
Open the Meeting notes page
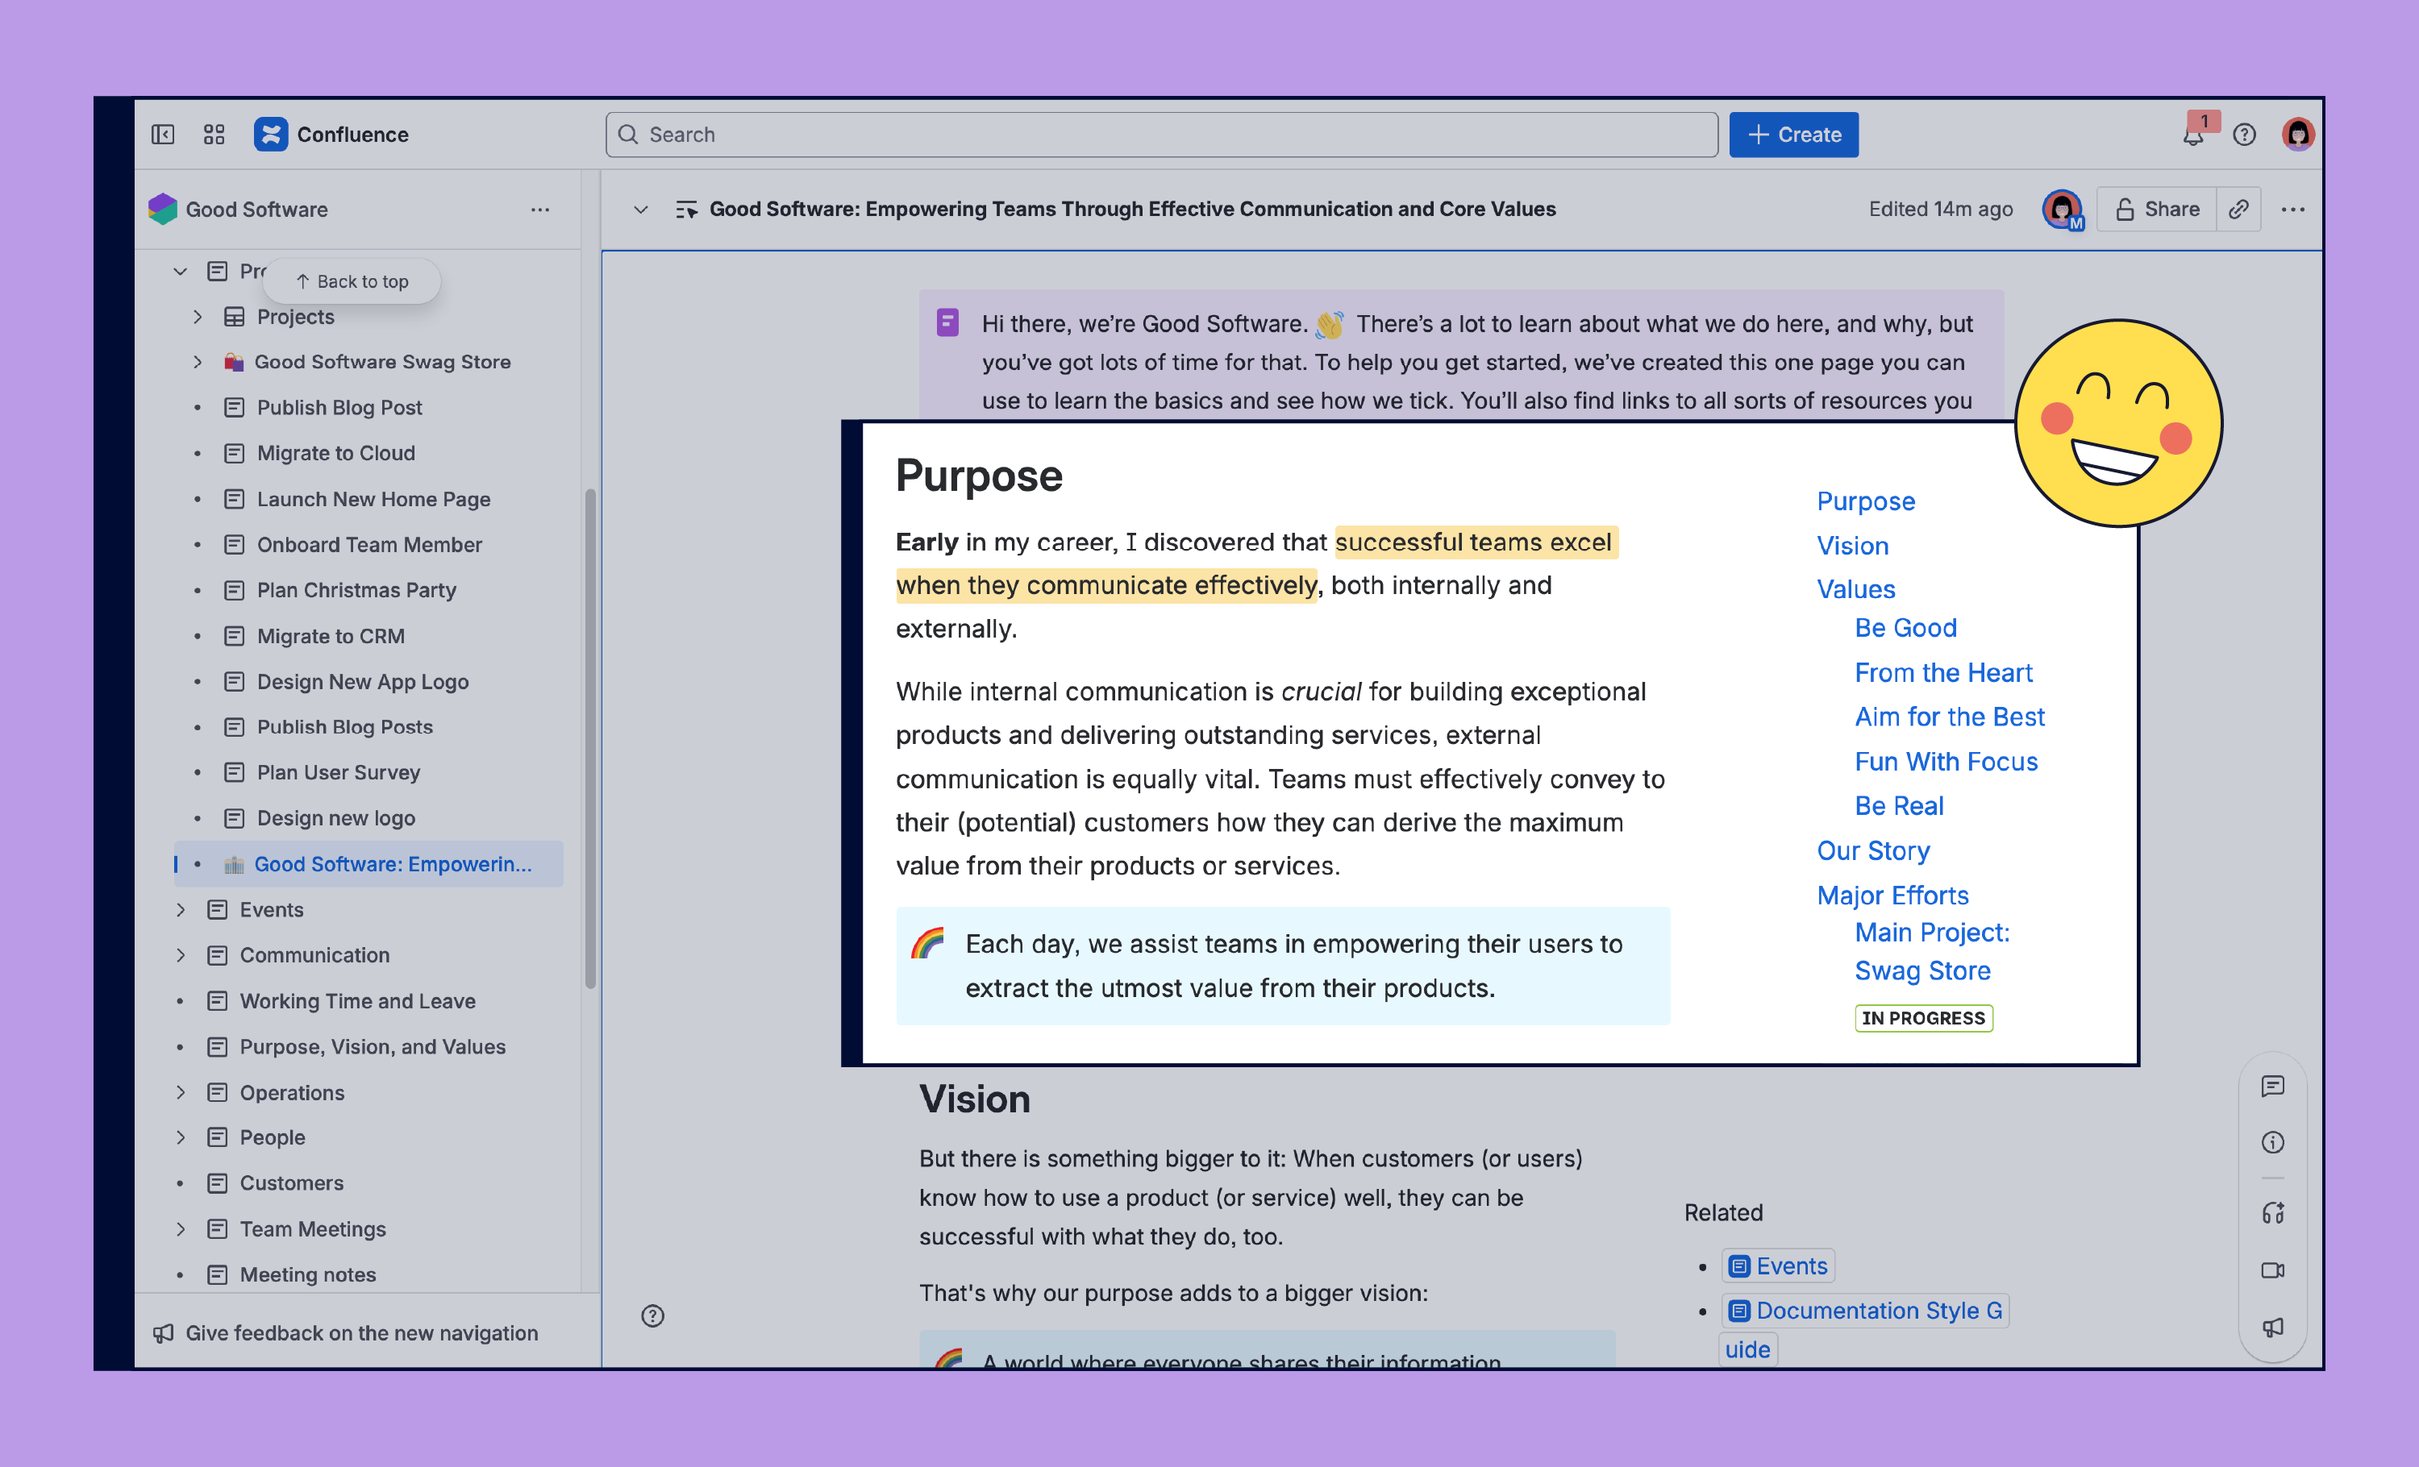pyautogui.click(x=307, y=1274)
